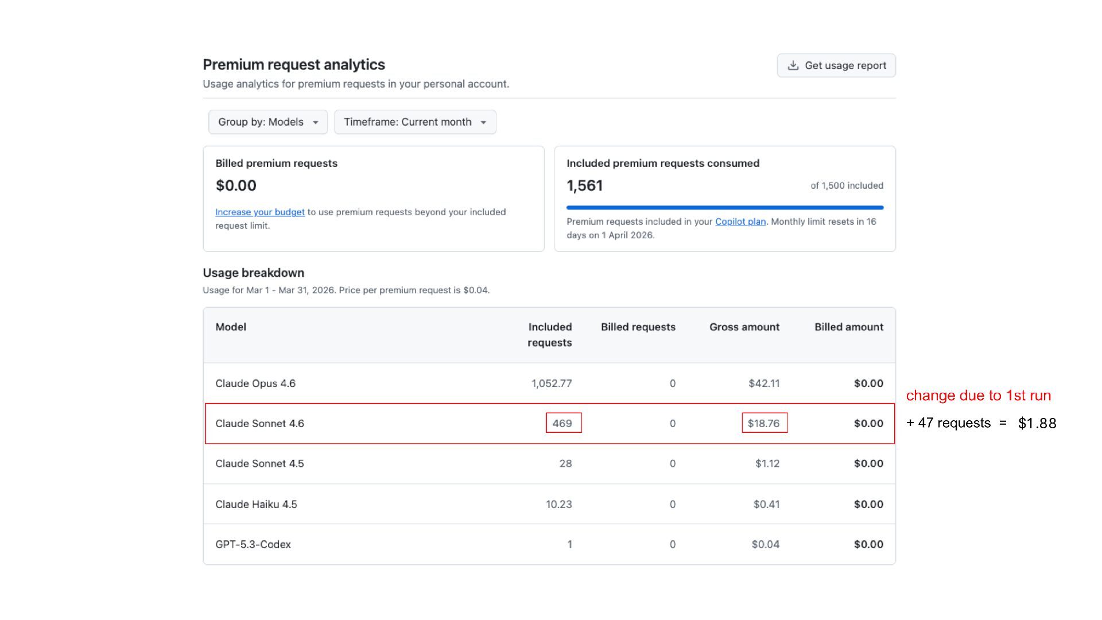Click the Timeframe dropdown caret arrow

click(483, 123)
